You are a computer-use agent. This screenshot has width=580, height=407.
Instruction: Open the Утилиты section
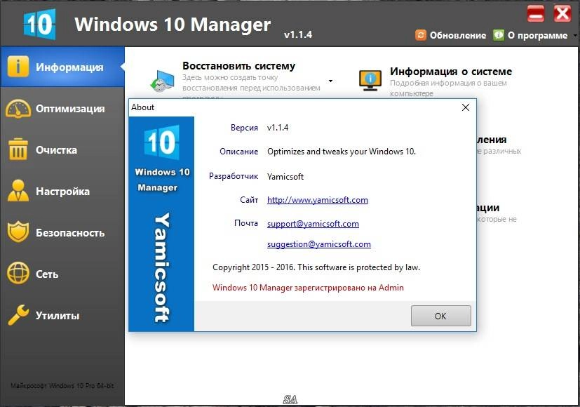[x=58, y=316]
